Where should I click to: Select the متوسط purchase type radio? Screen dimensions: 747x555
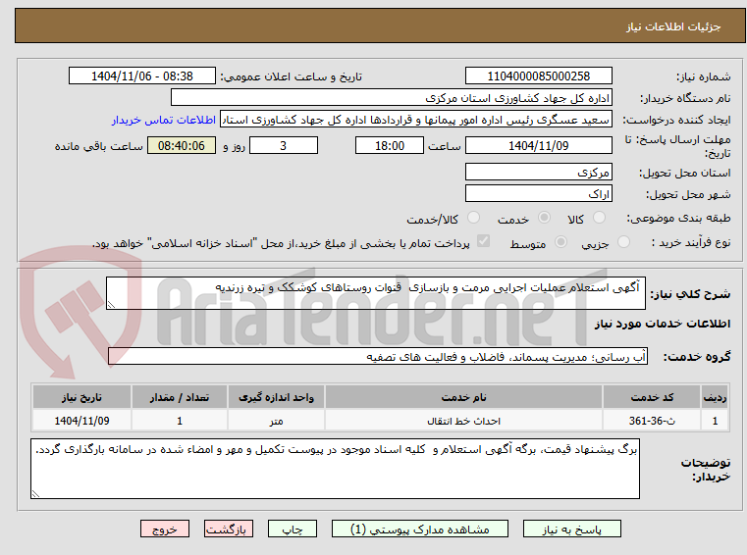click(x=560, y=242)
